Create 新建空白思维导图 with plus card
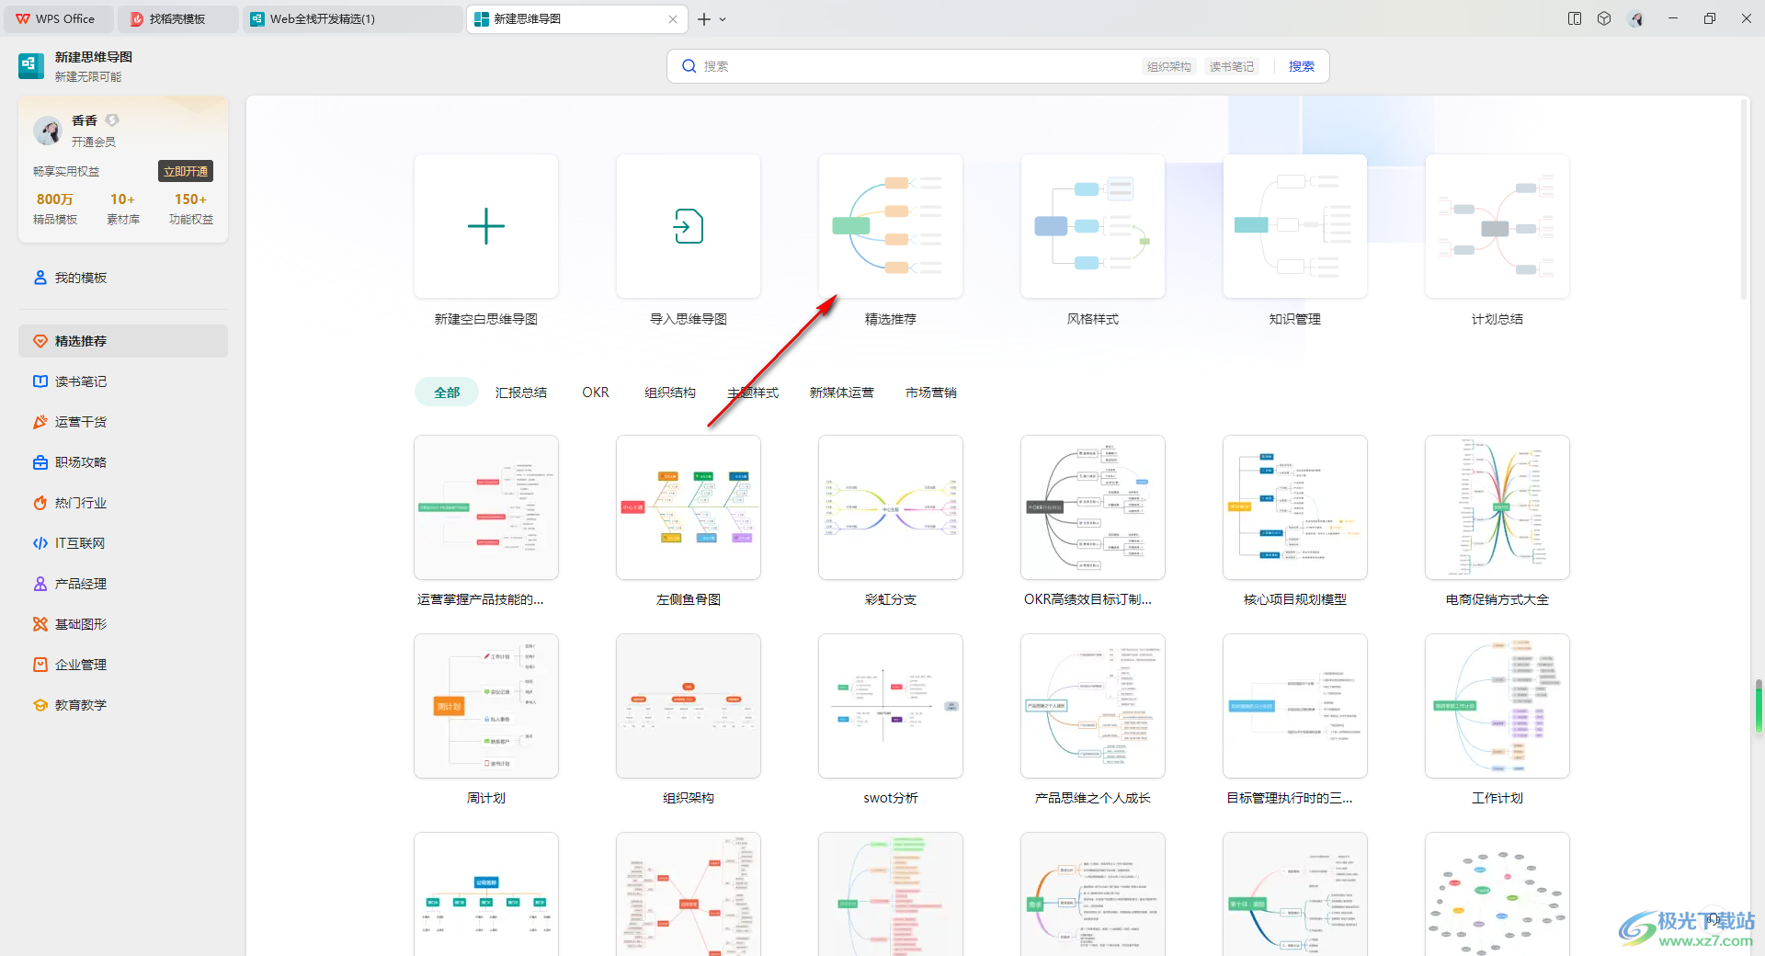The width and height of the screenshot is (1765, 956). (x=486, y=226)
